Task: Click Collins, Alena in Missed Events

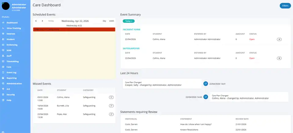Action: pos(63,97)
